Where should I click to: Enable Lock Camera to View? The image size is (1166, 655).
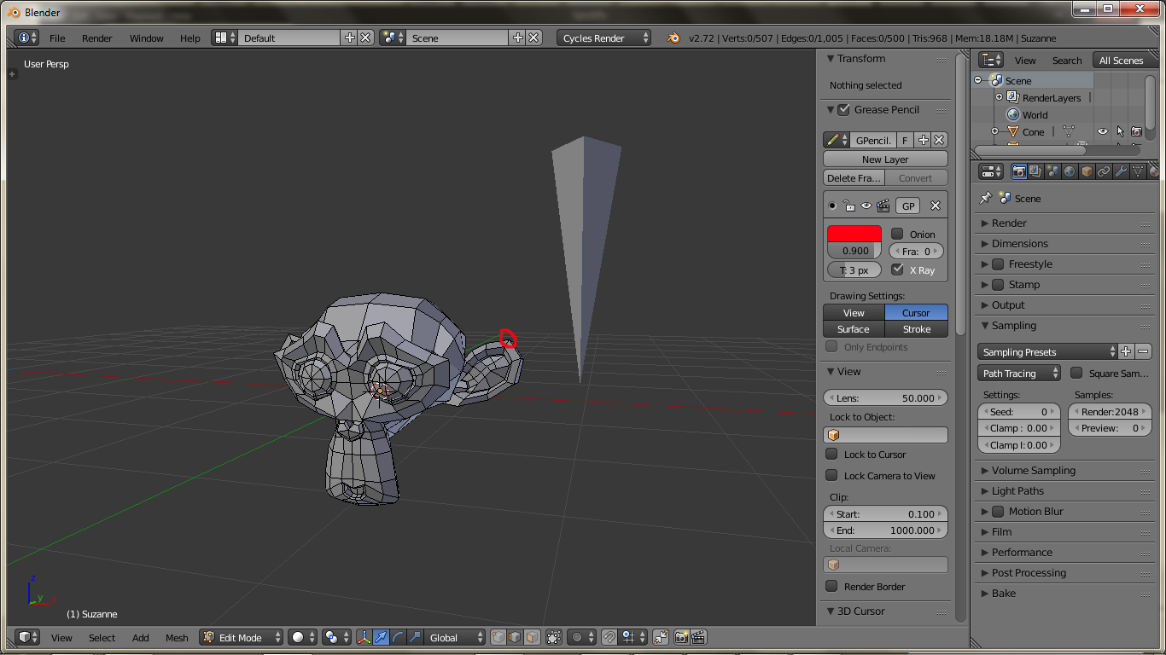[x=831, y=476]
